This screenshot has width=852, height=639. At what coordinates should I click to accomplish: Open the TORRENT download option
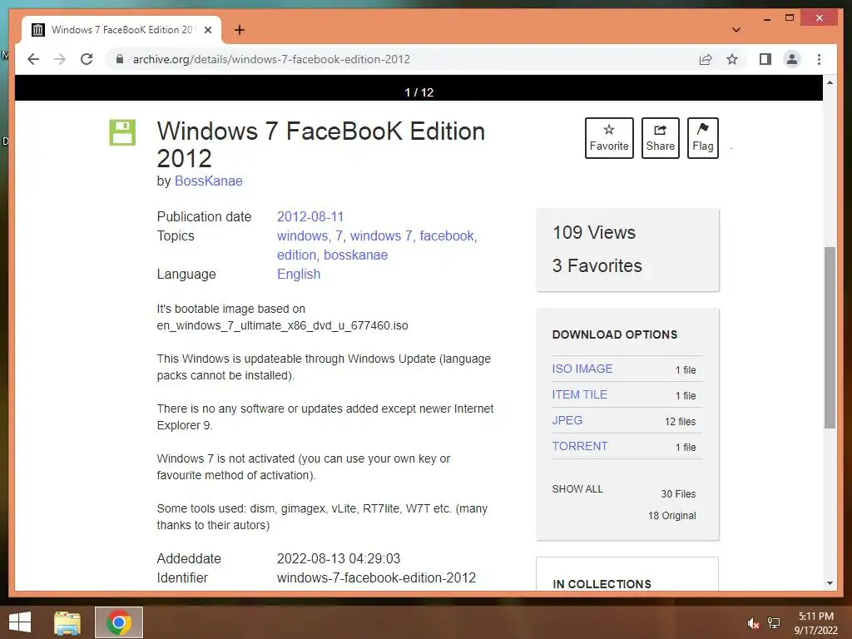point(579,446)
